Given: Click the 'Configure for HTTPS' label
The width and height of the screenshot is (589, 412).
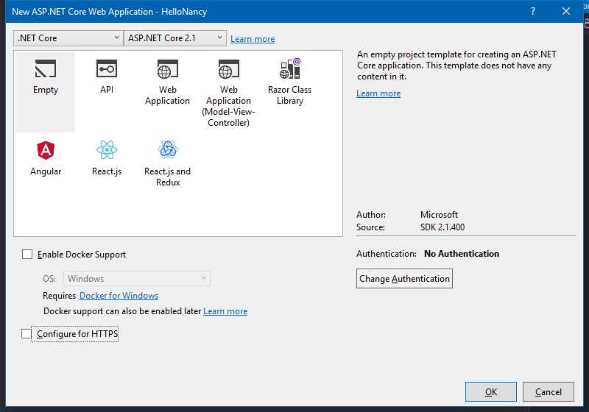Looking at the screenshot, I should [77, 333].
